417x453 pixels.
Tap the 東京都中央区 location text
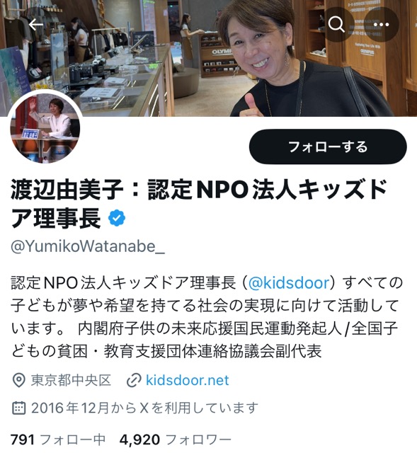pyautogui.click(x=71, y=380)
